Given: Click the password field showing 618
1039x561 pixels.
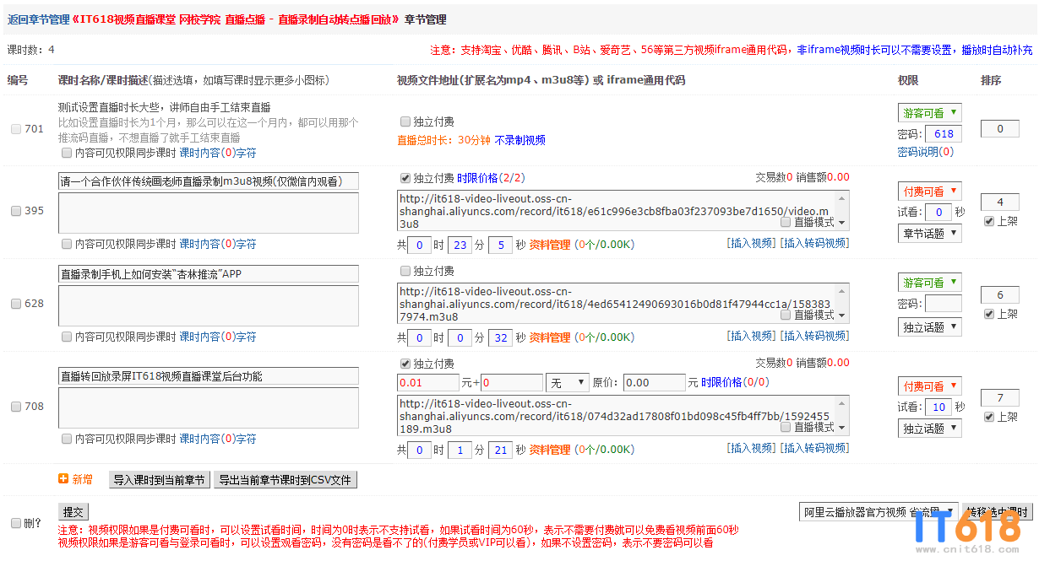Looking at the screenshot, I should pyautogui.click(x=943, y=133).
